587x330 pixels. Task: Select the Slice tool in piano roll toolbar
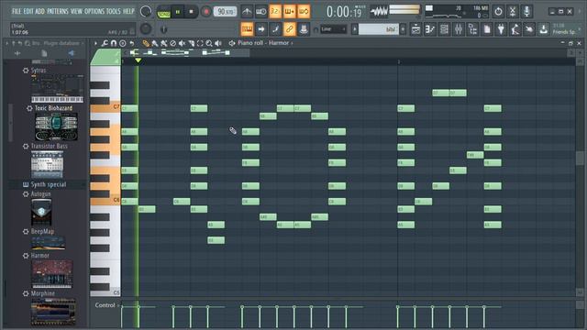[191, 43]
